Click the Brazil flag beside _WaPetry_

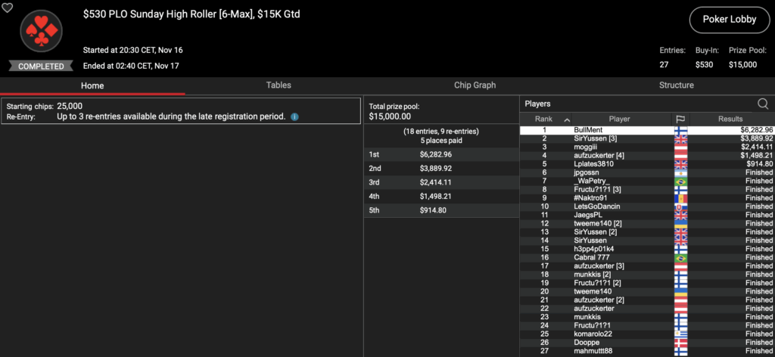coord(680,181)
